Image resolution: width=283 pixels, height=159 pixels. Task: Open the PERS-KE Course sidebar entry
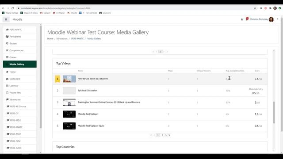19,106
